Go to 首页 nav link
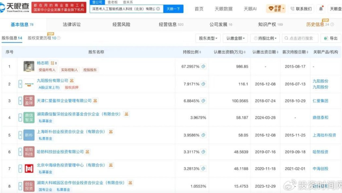This screenshot has width=342, height=193. (x=199, y=9)
